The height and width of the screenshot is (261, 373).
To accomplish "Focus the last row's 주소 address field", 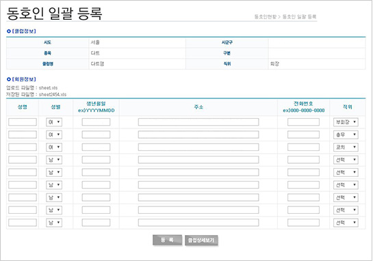I will [x=198, y=223].
